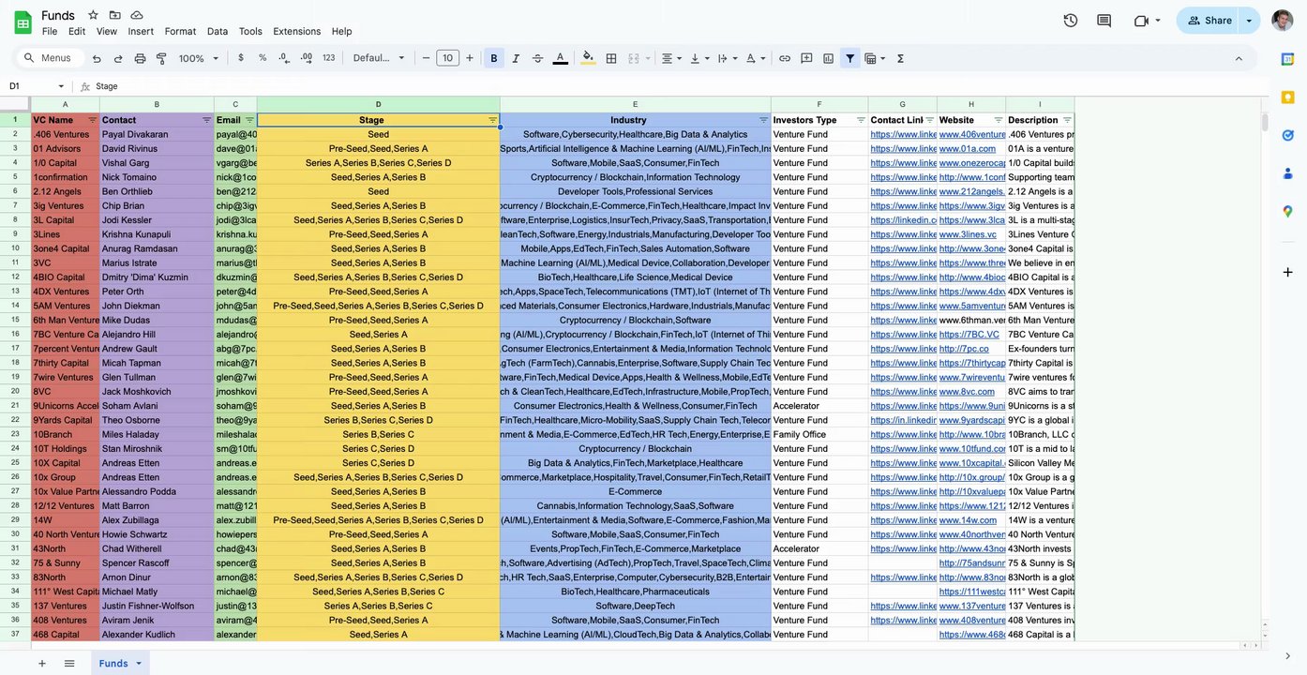Open the www.14w.com website link
This screenshot has width=1307, height=675.
[x=969, y=520]
